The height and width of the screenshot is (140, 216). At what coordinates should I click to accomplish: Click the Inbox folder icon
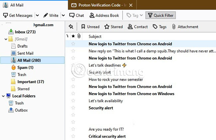pyautogui.click(x=11, y=32)
